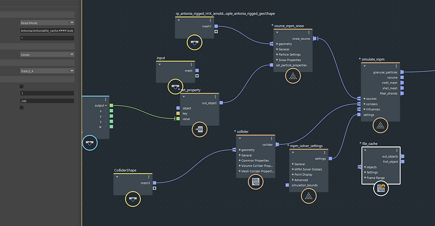Click the out_object output port on set_property
The width and height of the screenshot is (435, 226).
click(x=221, y=103)
